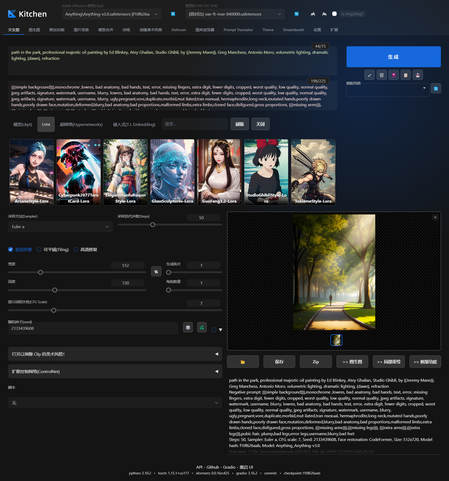This screenshot has width=449, height=481.
Task: Click the blue 生成 generate button
Action: coord(393,57)
